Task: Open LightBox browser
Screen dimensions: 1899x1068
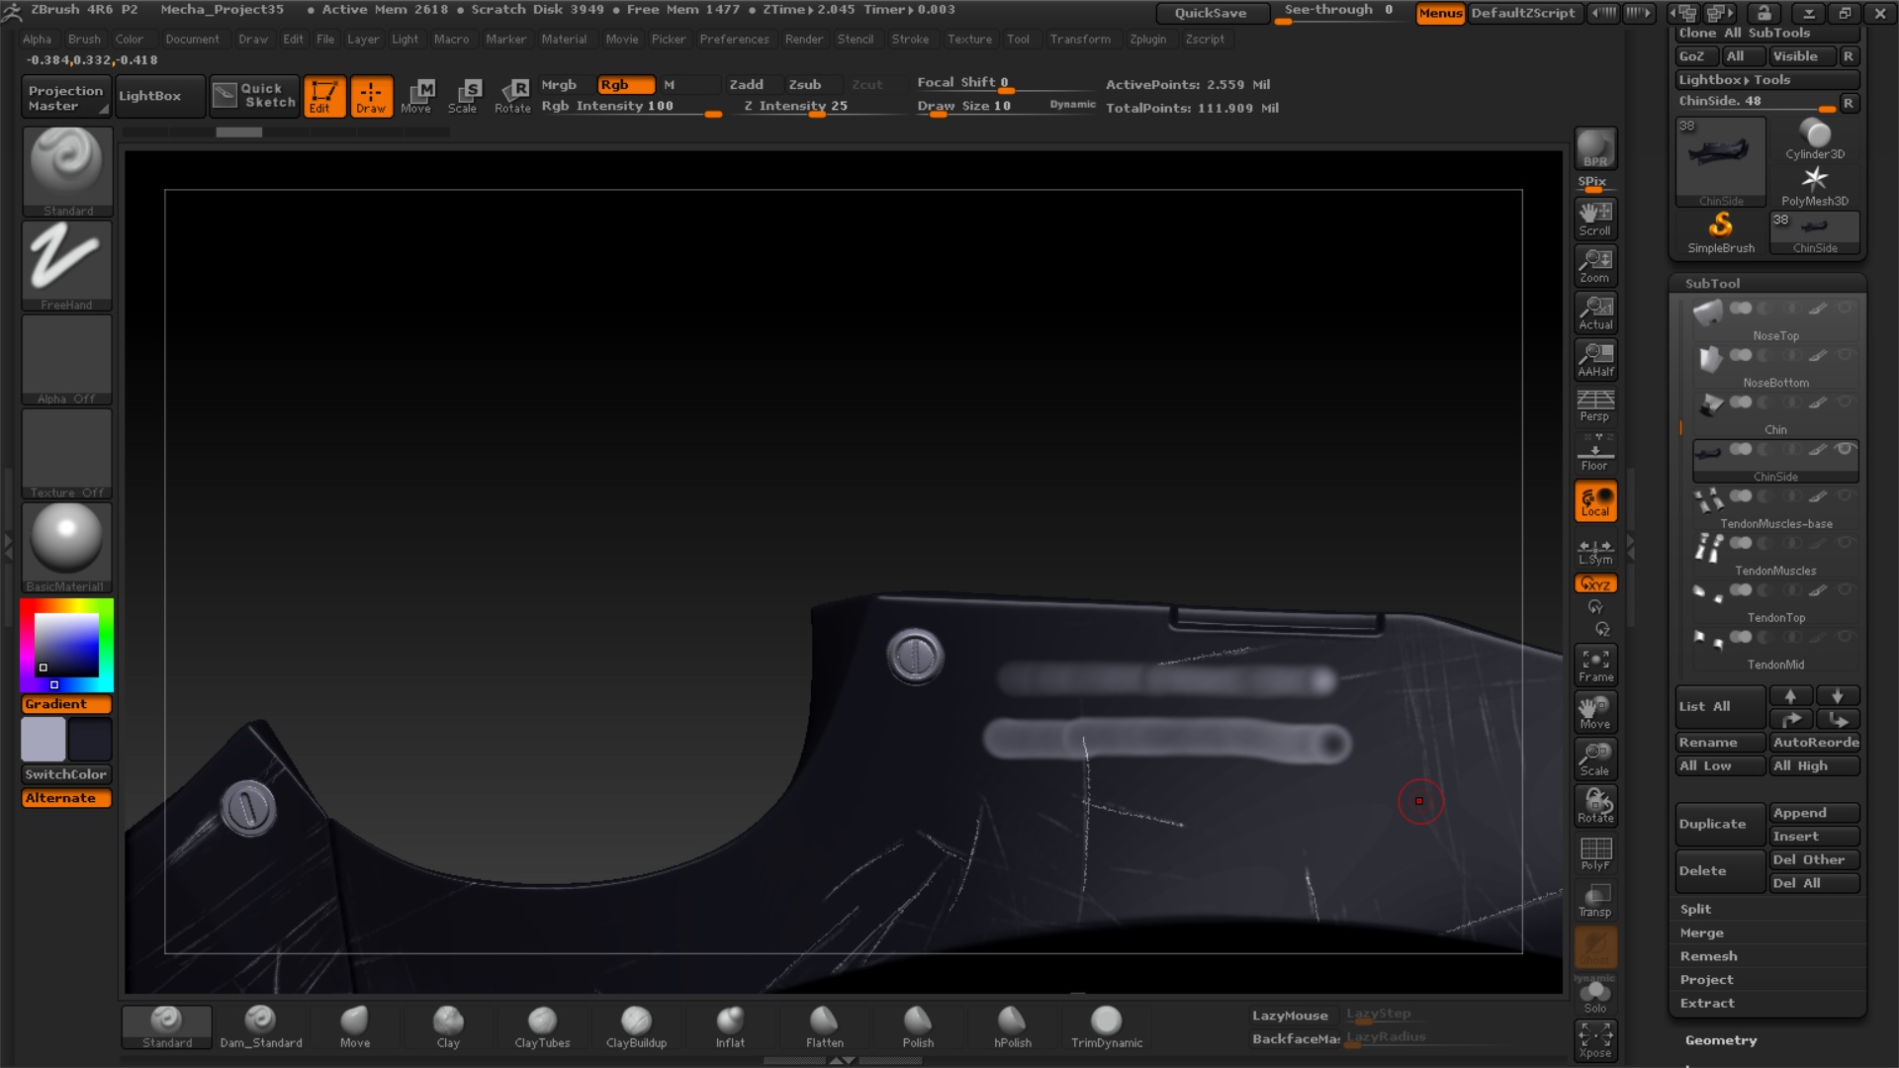Action: coord(160,96)
